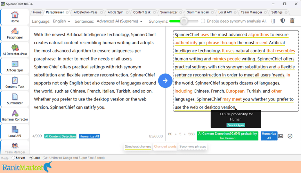
Task: Close the Grammar repair tab
Action: pyautogui.click(x=212, y=12)
